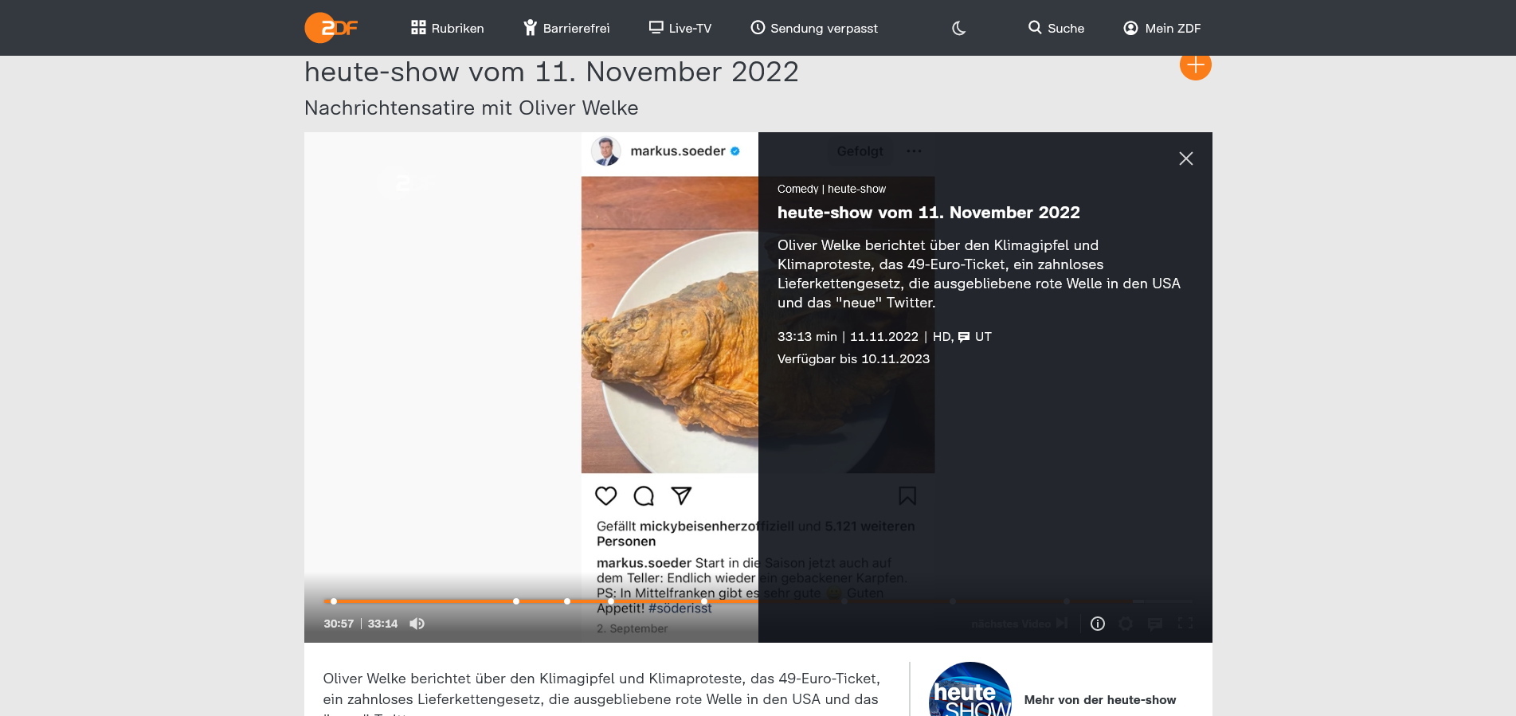
Task: Skip ahead using the nächstes Video button
Action: coord(1019,624)
